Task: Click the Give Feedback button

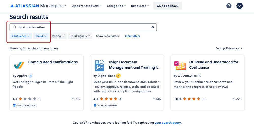Action: pos(168,6)
